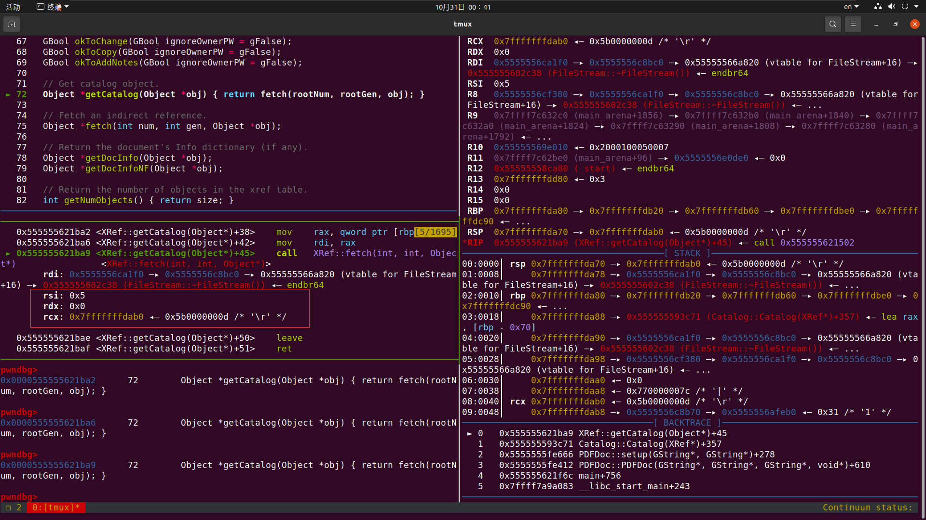The width and height of the screenshot is (926, 520).
Task: Click the green arrow marker at source line 72
Action: tap(8, 94)
